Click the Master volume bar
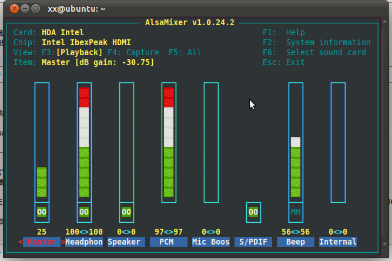The width and height of the screenshot is (392, 261). (42, 142)
